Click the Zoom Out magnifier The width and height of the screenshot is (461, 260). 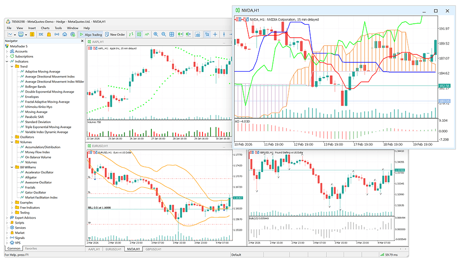pyautogui.click(x=164, y=34)
